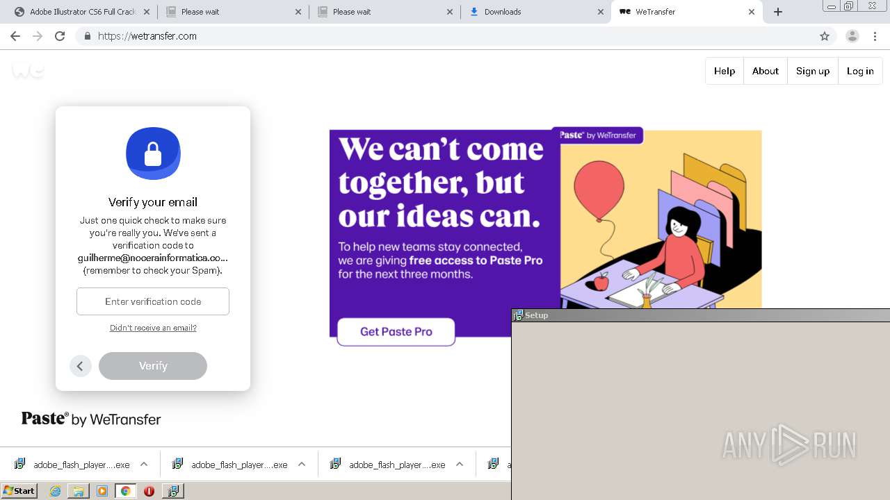
Task: Click Didn't receive an email link
Action: point(153,328)
